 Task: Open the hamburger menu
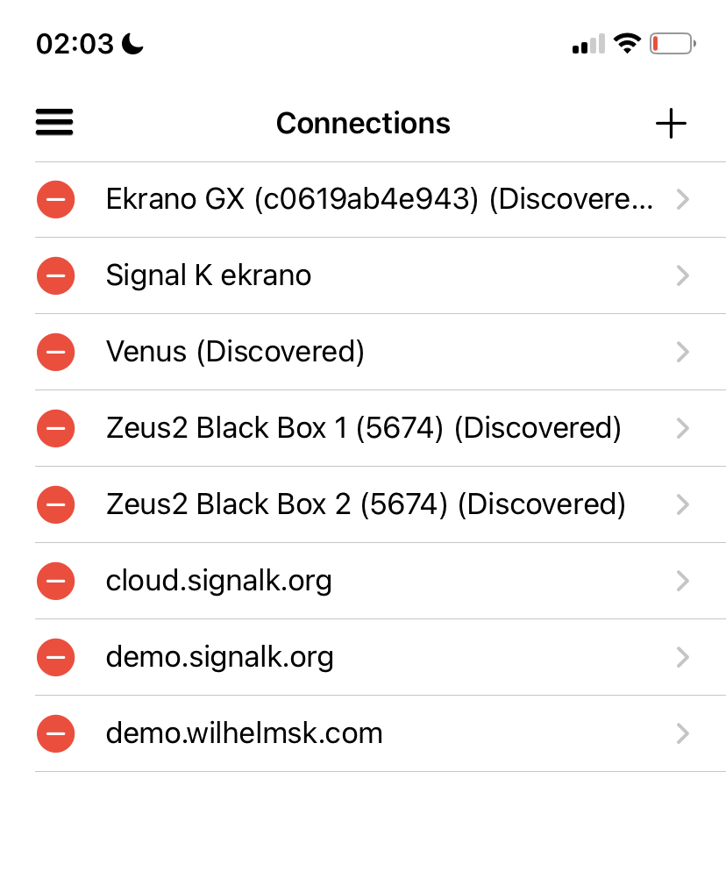(x=54, y=123)
